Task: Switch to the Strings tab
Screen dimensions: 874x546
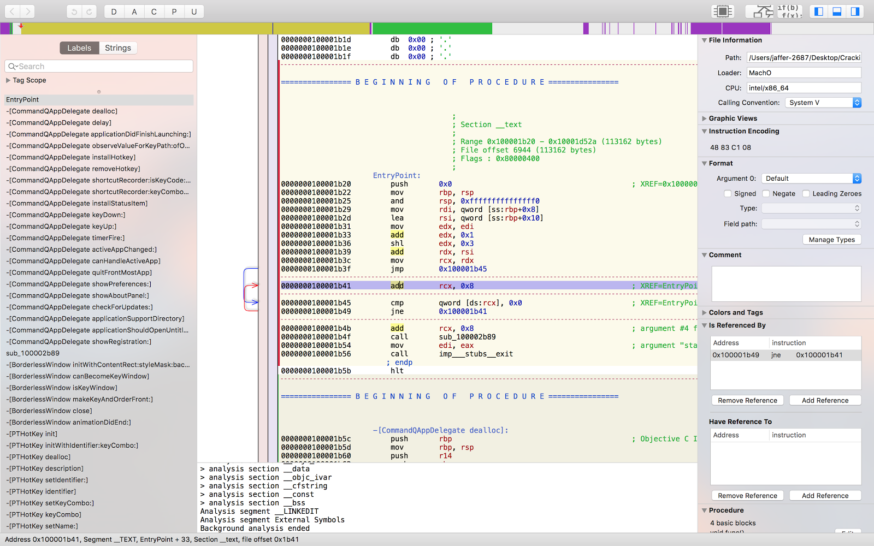Action: [x=118, y=48]
